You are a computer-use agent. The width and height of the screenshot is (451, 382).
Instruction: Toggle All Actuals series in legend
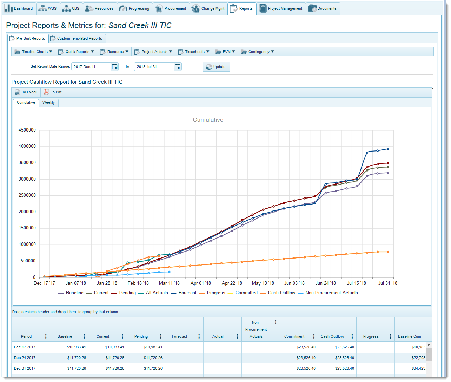[x=153, y=293]
